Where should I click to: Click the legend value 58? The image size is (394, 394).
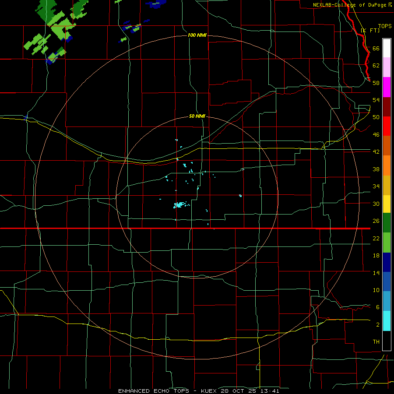(376, 83)
